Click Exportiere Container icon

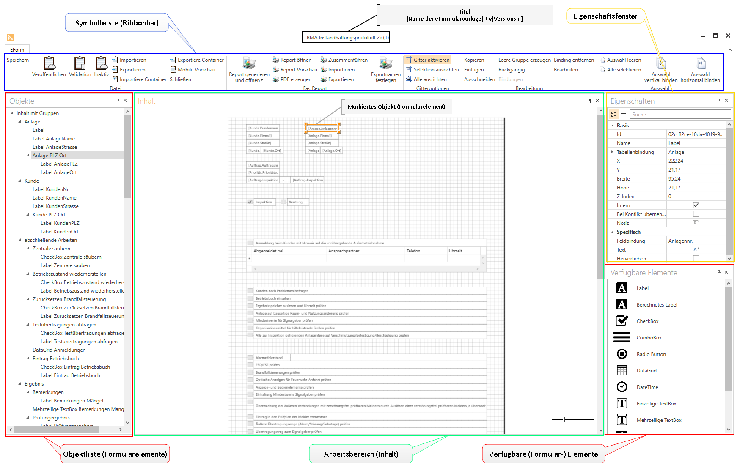pos(173,60)
